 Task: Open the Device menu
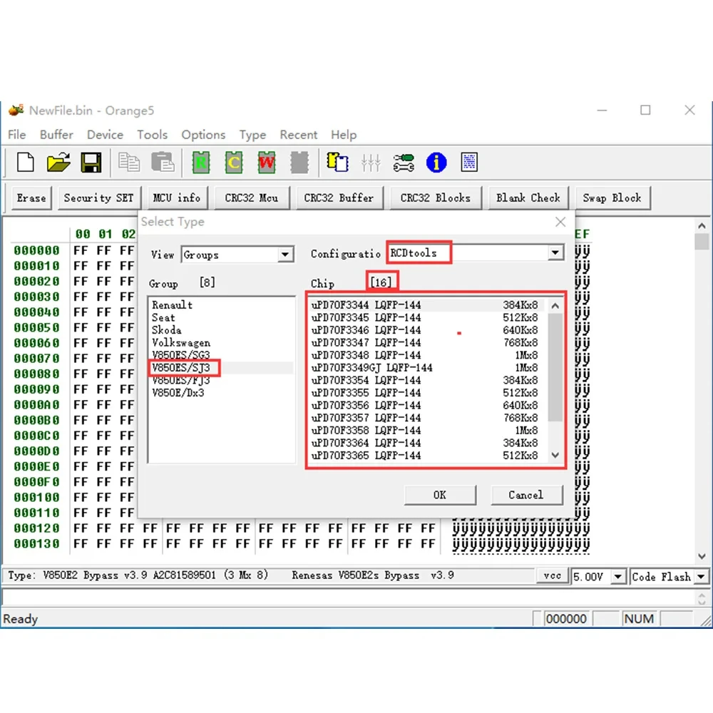click(105, 135)
